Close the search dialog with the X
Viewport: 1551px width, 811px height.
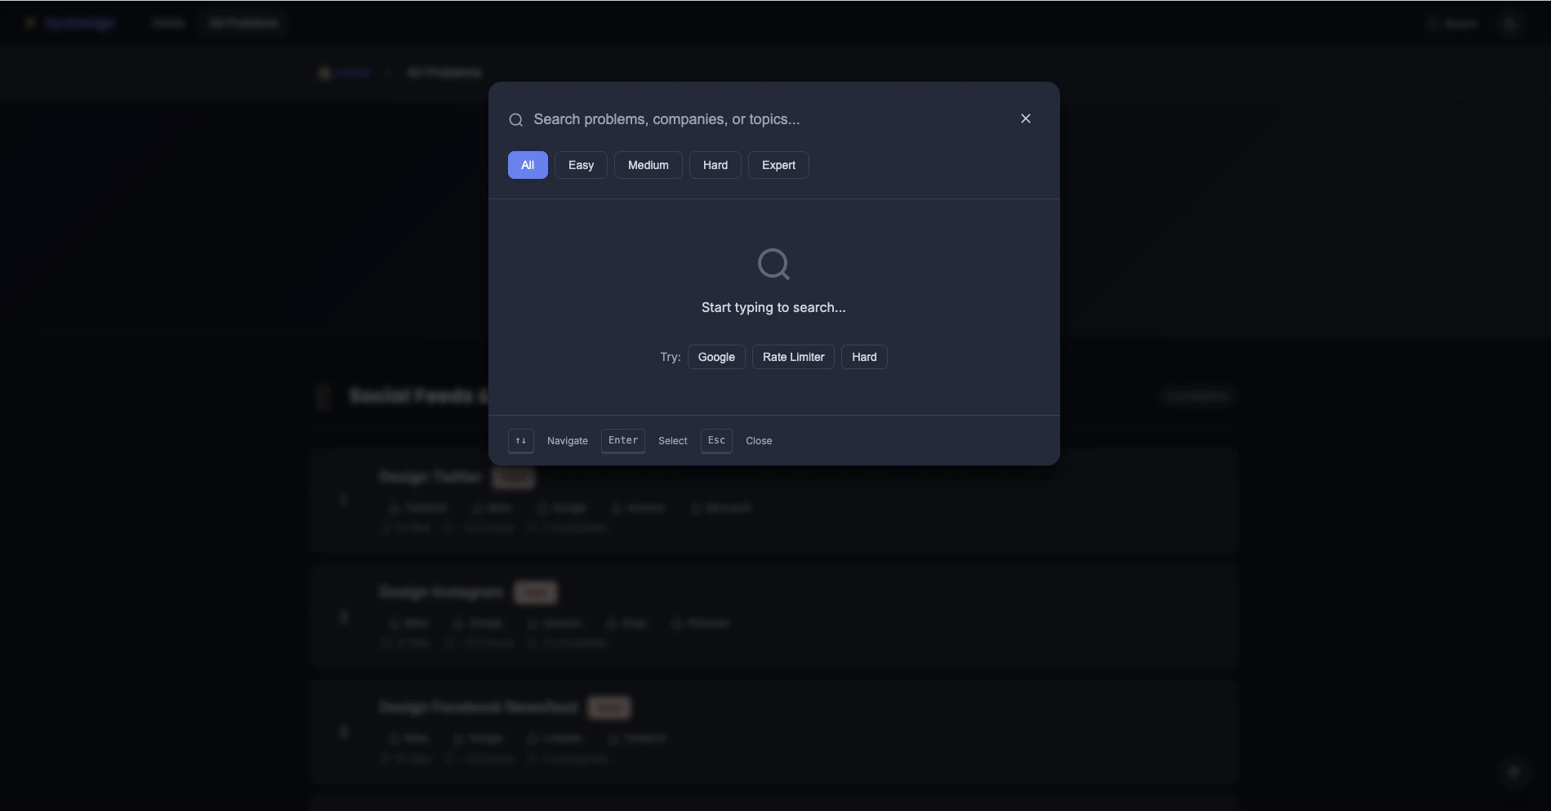(1025, 118)
